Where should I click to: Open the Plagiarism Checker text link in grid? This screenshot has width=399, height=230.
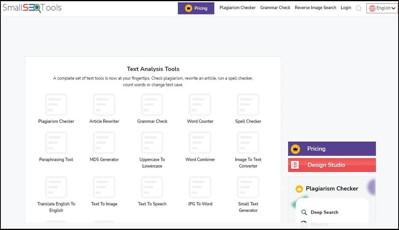56,121
